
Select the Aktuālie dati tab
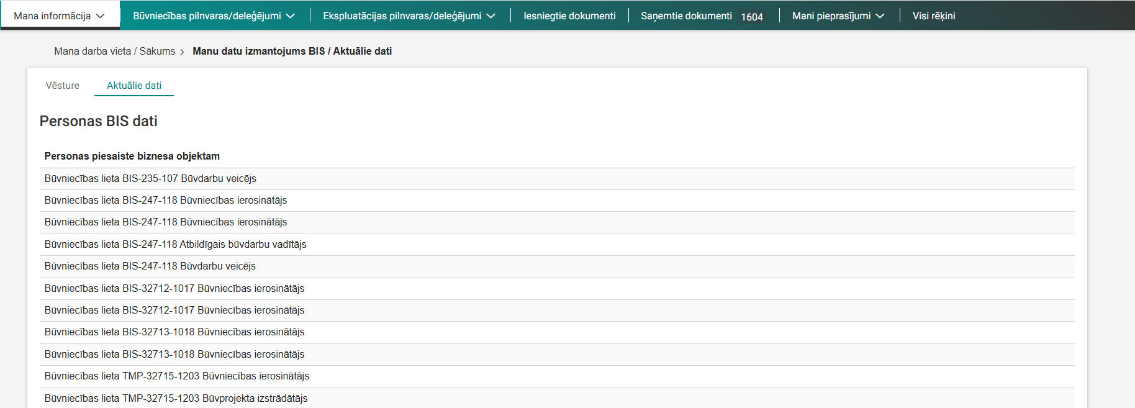[134, 85]
